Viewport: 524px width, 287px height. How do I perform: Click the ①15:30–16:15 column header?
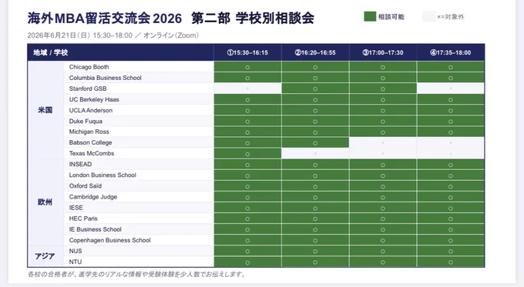click(x=247, y=52)
